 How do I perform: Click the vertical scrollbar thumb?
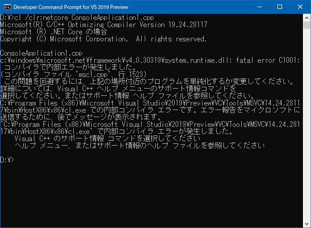click(x=307, y=25)
